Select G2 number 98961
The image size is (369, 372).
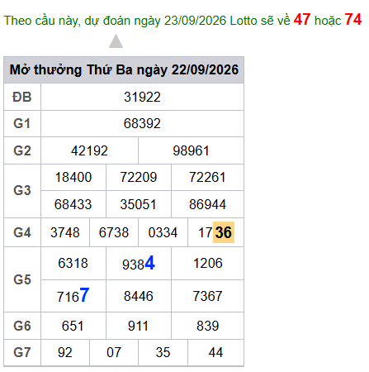click(191, 150)
